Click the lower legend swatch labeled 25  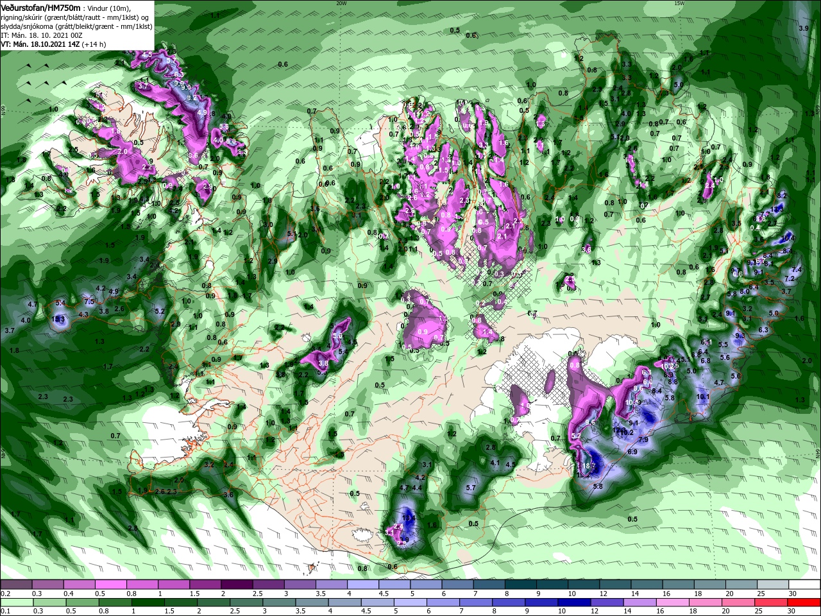click(772, 602)
